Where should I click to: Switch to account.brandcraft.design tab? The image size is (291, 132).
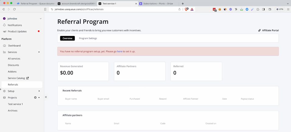click(77, 4)
